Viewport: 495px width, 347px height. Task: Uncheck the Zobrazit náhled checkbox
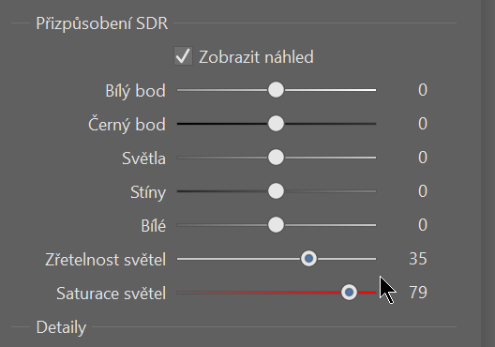(183, 56)
